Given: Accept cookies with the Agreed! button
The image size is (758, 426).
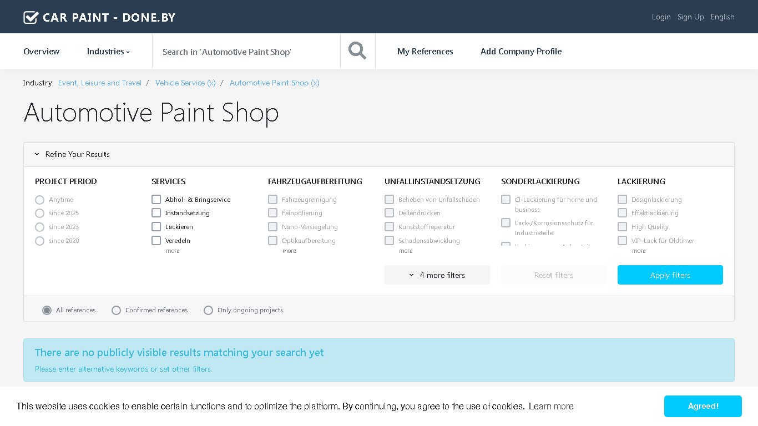Looking at the screenshot, I should [x=703, y=406].
